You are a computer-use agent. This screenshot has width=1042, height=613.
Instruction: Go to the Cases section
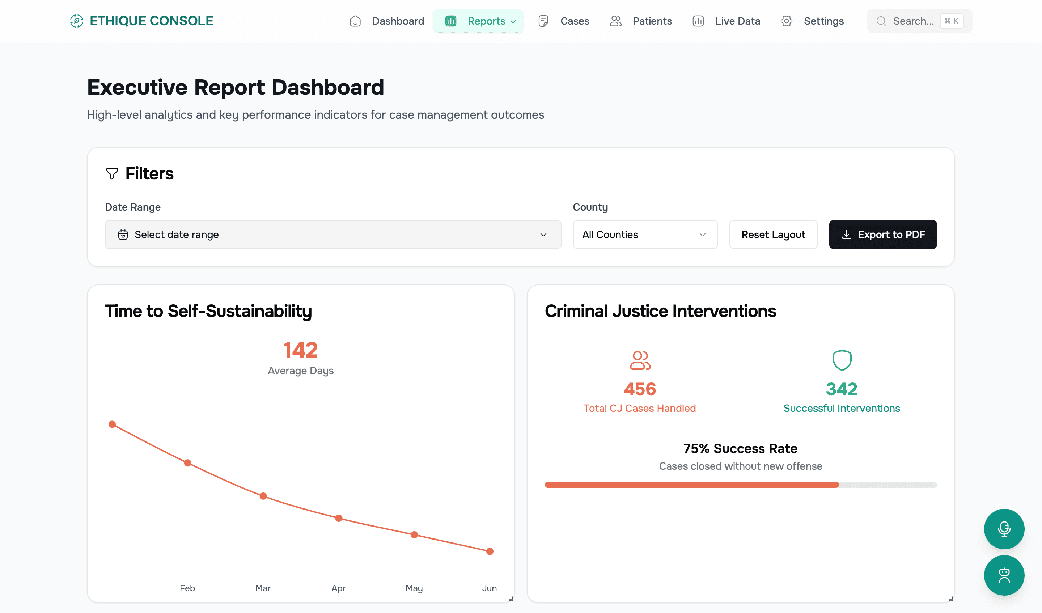575,21
